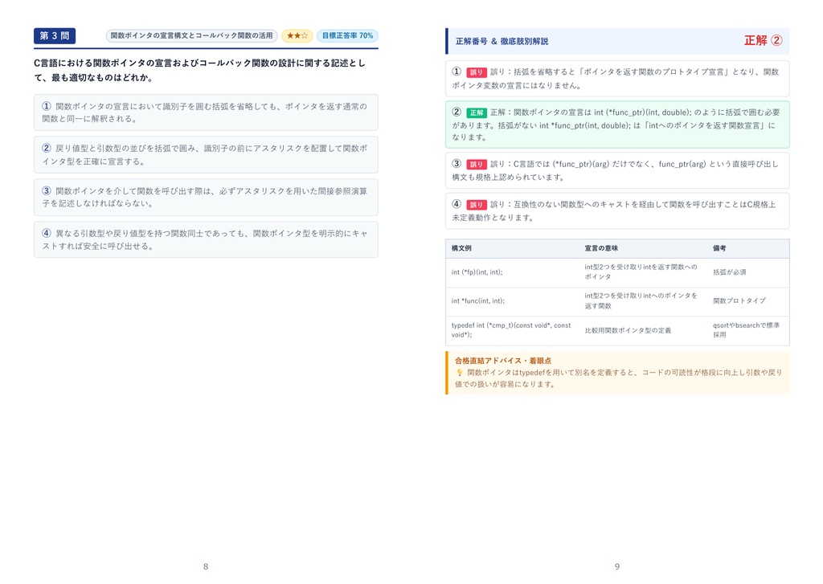Click the qsortやbsearchで標準採用 remark cell
This screenshot has height=584, width=823.
coord(747,330)
